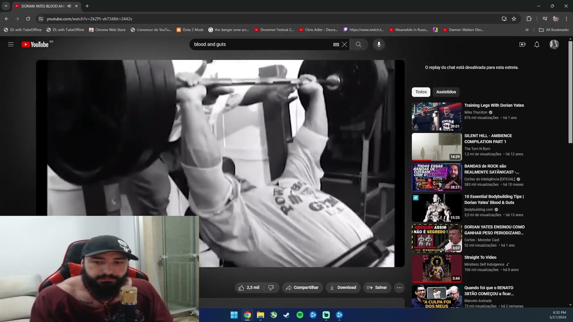Open File Explorer from the taskbar

point(261,315)
